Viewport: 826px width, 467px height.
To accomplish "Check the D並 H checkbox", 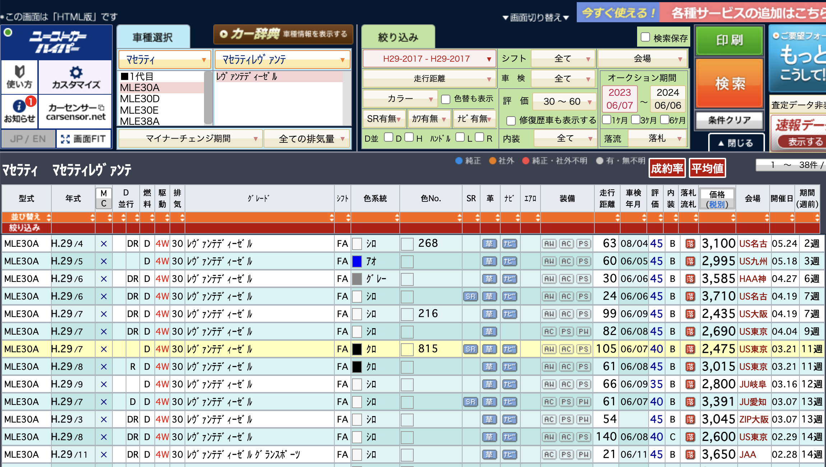I will point(409,137).
